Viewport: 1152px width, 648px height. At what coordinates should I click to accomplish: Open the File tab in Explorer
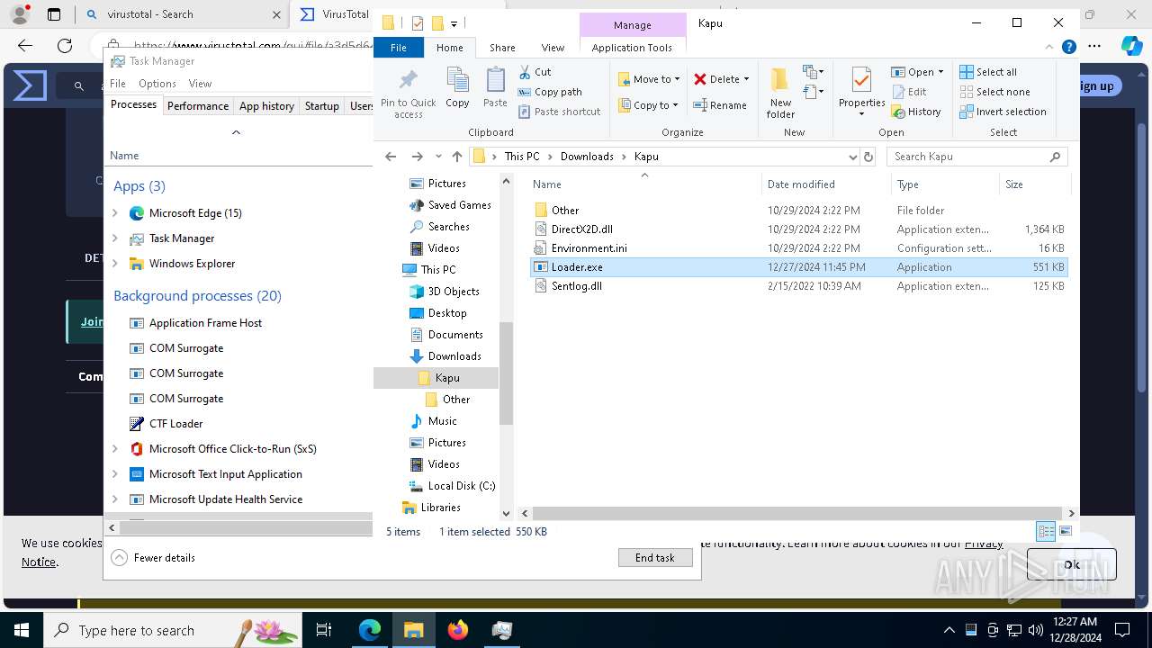[399, 48]
